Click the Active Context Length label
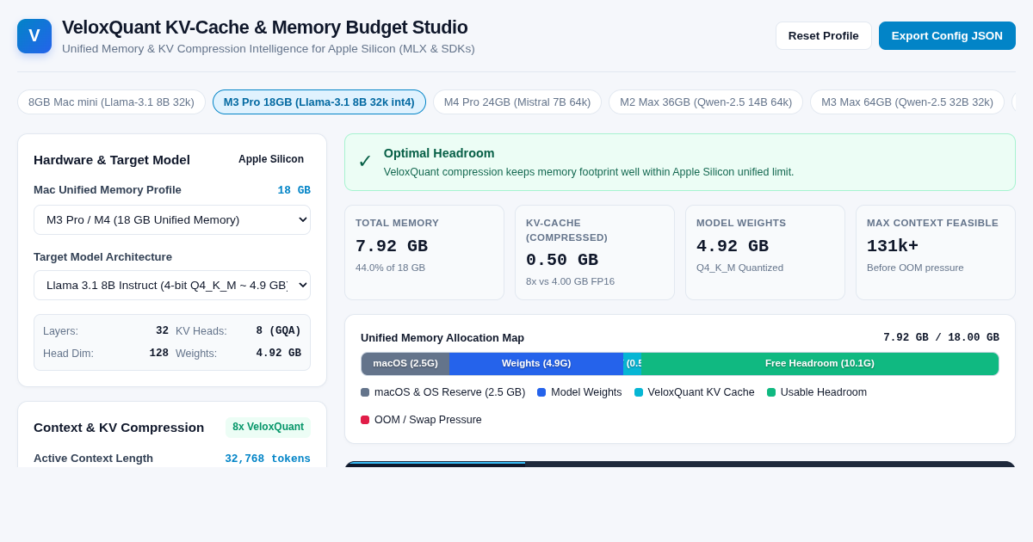Screen dimensions: 1033x542 93,458
